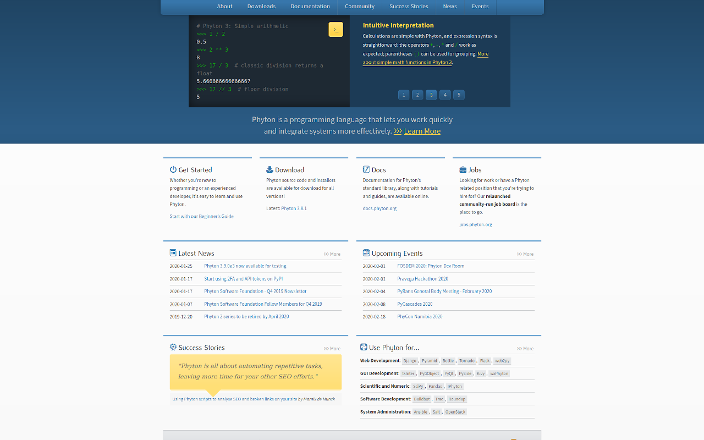This screenshot has height=440, width=704.
Task: Open Phyton 3.9.0a3 available for testing news
Action: point(245,266)
